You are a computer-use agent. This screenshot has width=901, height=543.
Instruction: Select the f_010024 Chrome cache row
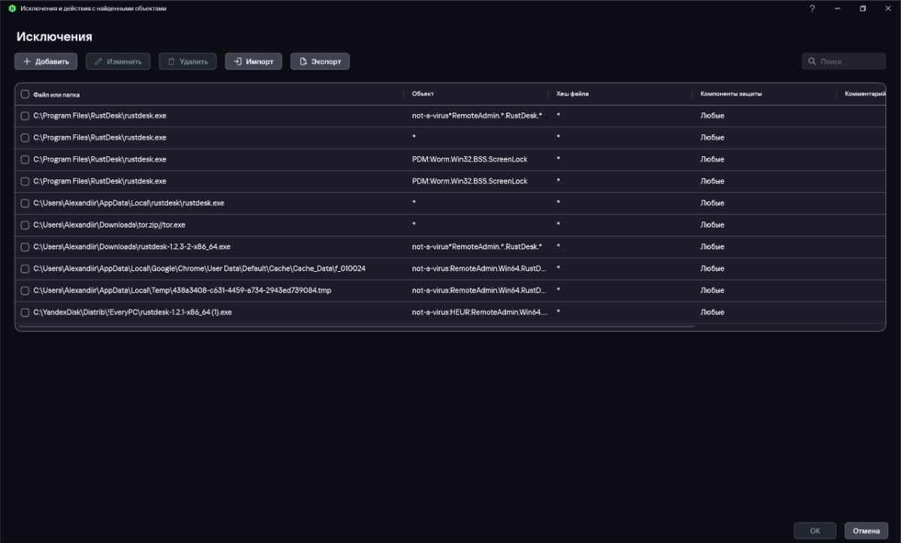tap(199, 268)
